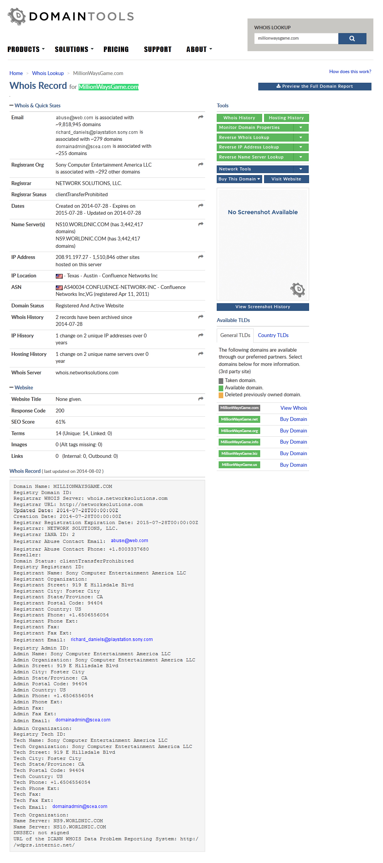383x863 pixels.
Task: Expand the Monitor Domain Properties dropdown arrow
Action: point(301,128)
